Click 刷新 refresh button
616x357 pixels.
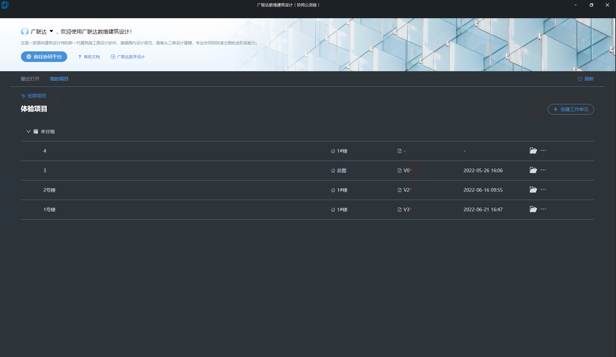click(586, 79)
